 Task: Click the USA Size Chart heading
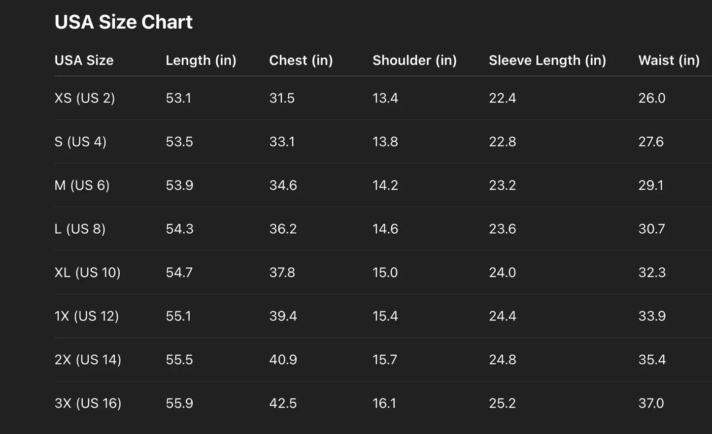tap(123, 22)
